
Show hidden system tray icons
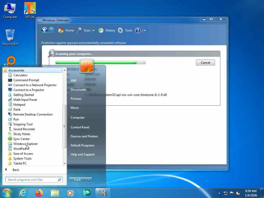click(x=219, y=193)
